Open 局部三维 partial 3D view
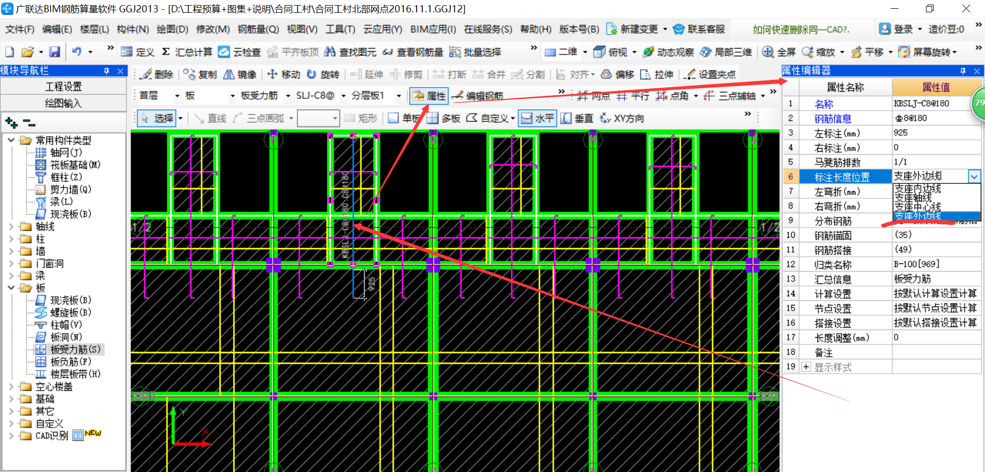 (x=726, y=52)
